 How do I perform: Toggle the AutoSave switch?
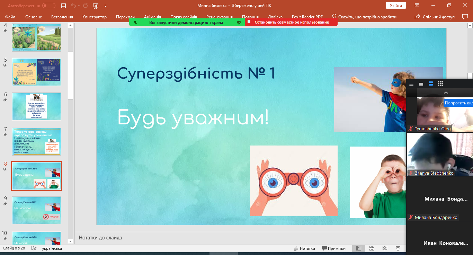[x=49, y=6]
